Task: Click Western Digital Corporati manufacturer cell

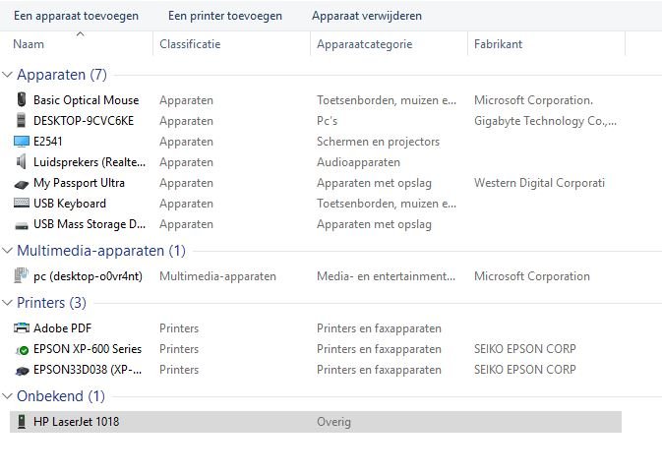Action: coord(539,183)
